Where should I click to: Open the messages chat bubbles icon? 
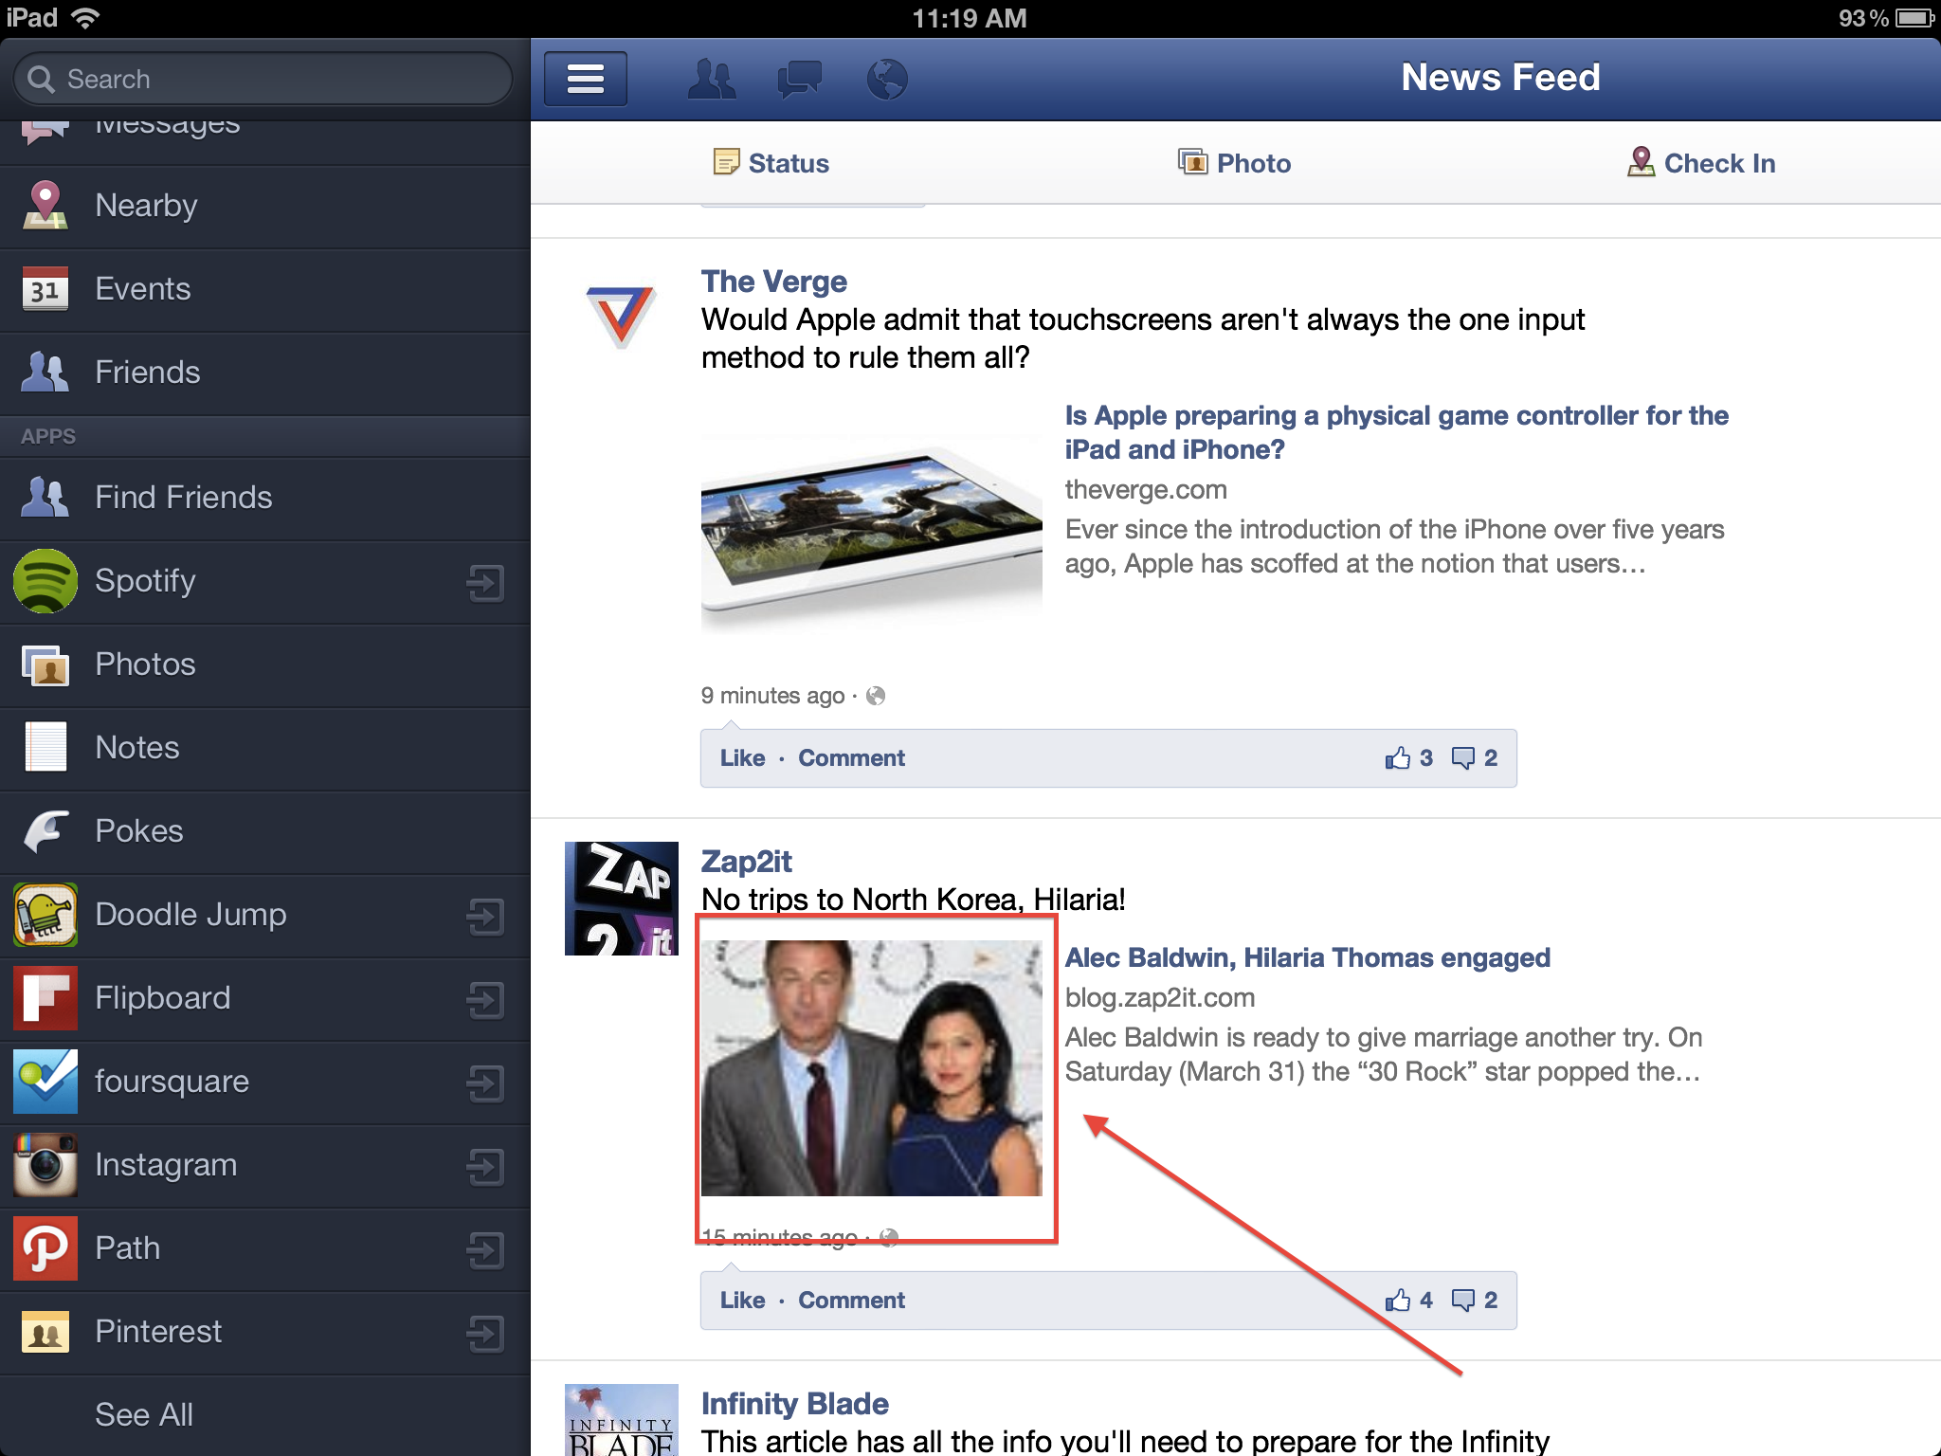[799, 79]
